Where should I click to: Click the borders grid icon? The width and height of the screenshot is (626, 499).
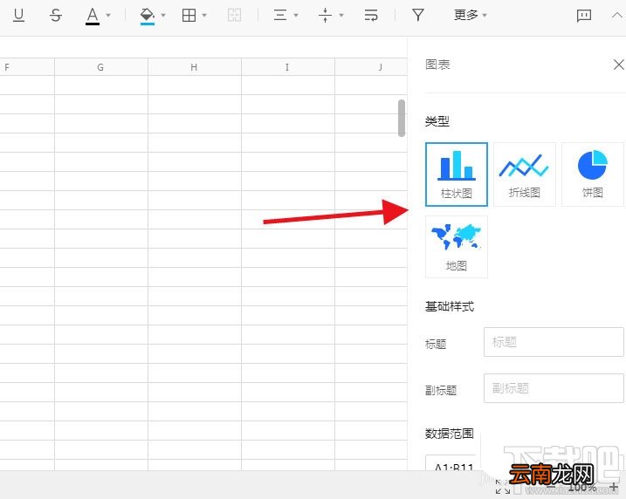coord(189,16)
